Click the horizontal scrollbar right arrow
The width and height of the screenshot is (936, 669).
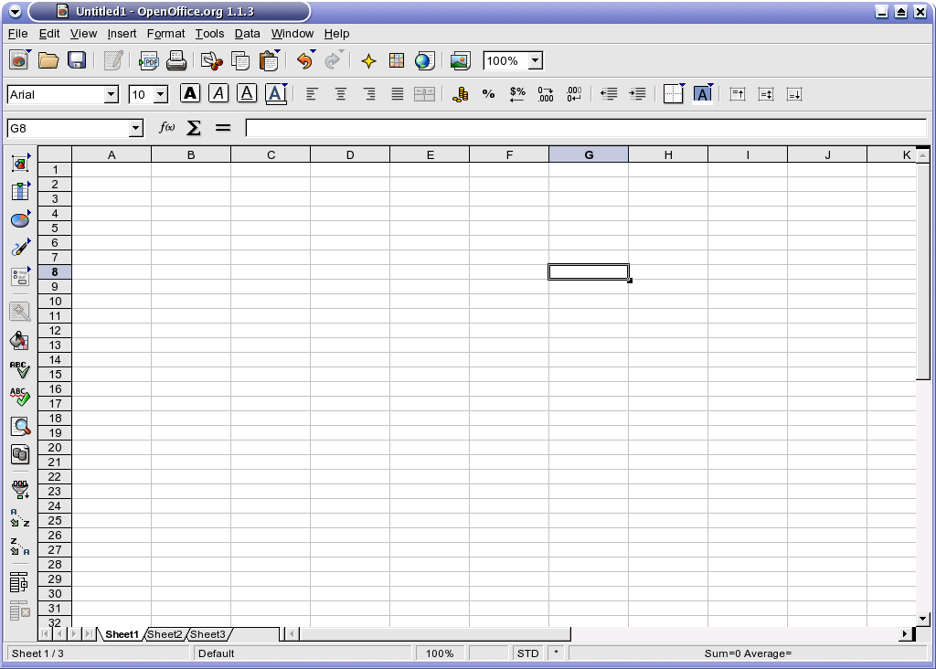pyautogui.click(x=905, y=633)
